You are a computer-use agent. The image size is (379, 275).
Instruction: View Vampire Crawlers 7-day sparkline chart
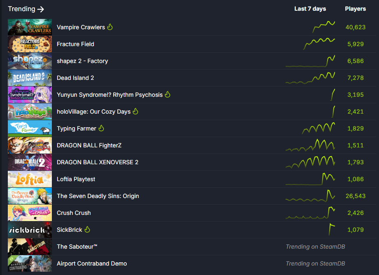[323, 27]
